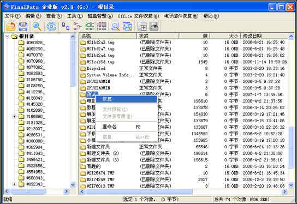The image size is (297, 204).
Task: Expand the #892343_ folder tree node
Action: click(14, 184)
